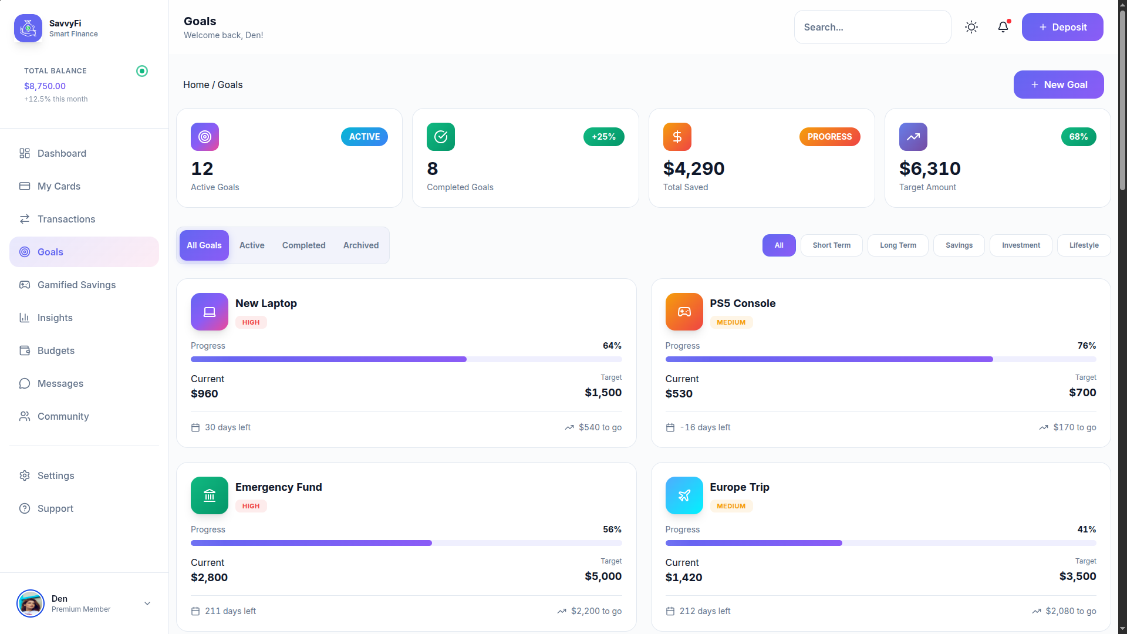Click the Deposit button
This screenshot has width=1127, height=634.
pyautogui.click(x=1062, y=27)
